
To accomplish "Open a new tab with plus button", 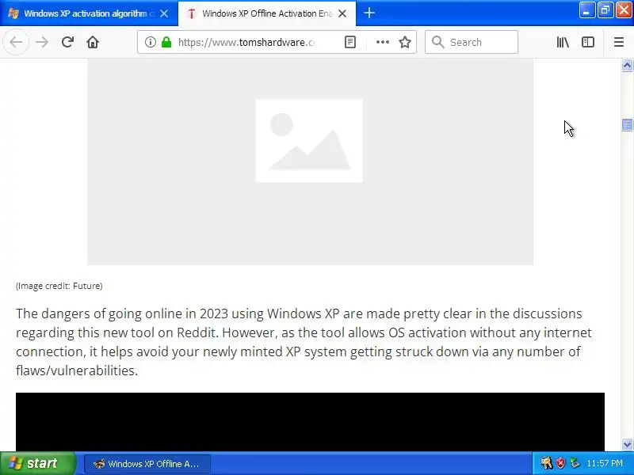I will 369,13.
